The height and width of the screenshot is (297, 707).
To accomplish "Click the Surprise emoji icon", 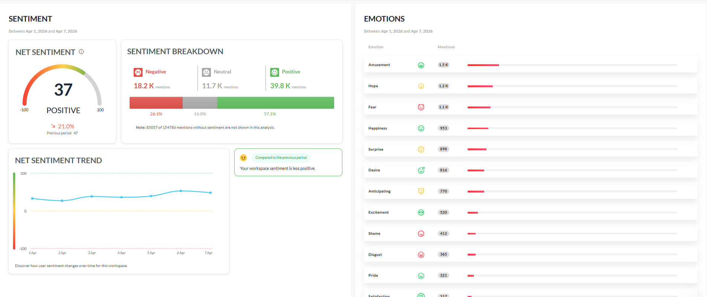I will tap(421, 149).
